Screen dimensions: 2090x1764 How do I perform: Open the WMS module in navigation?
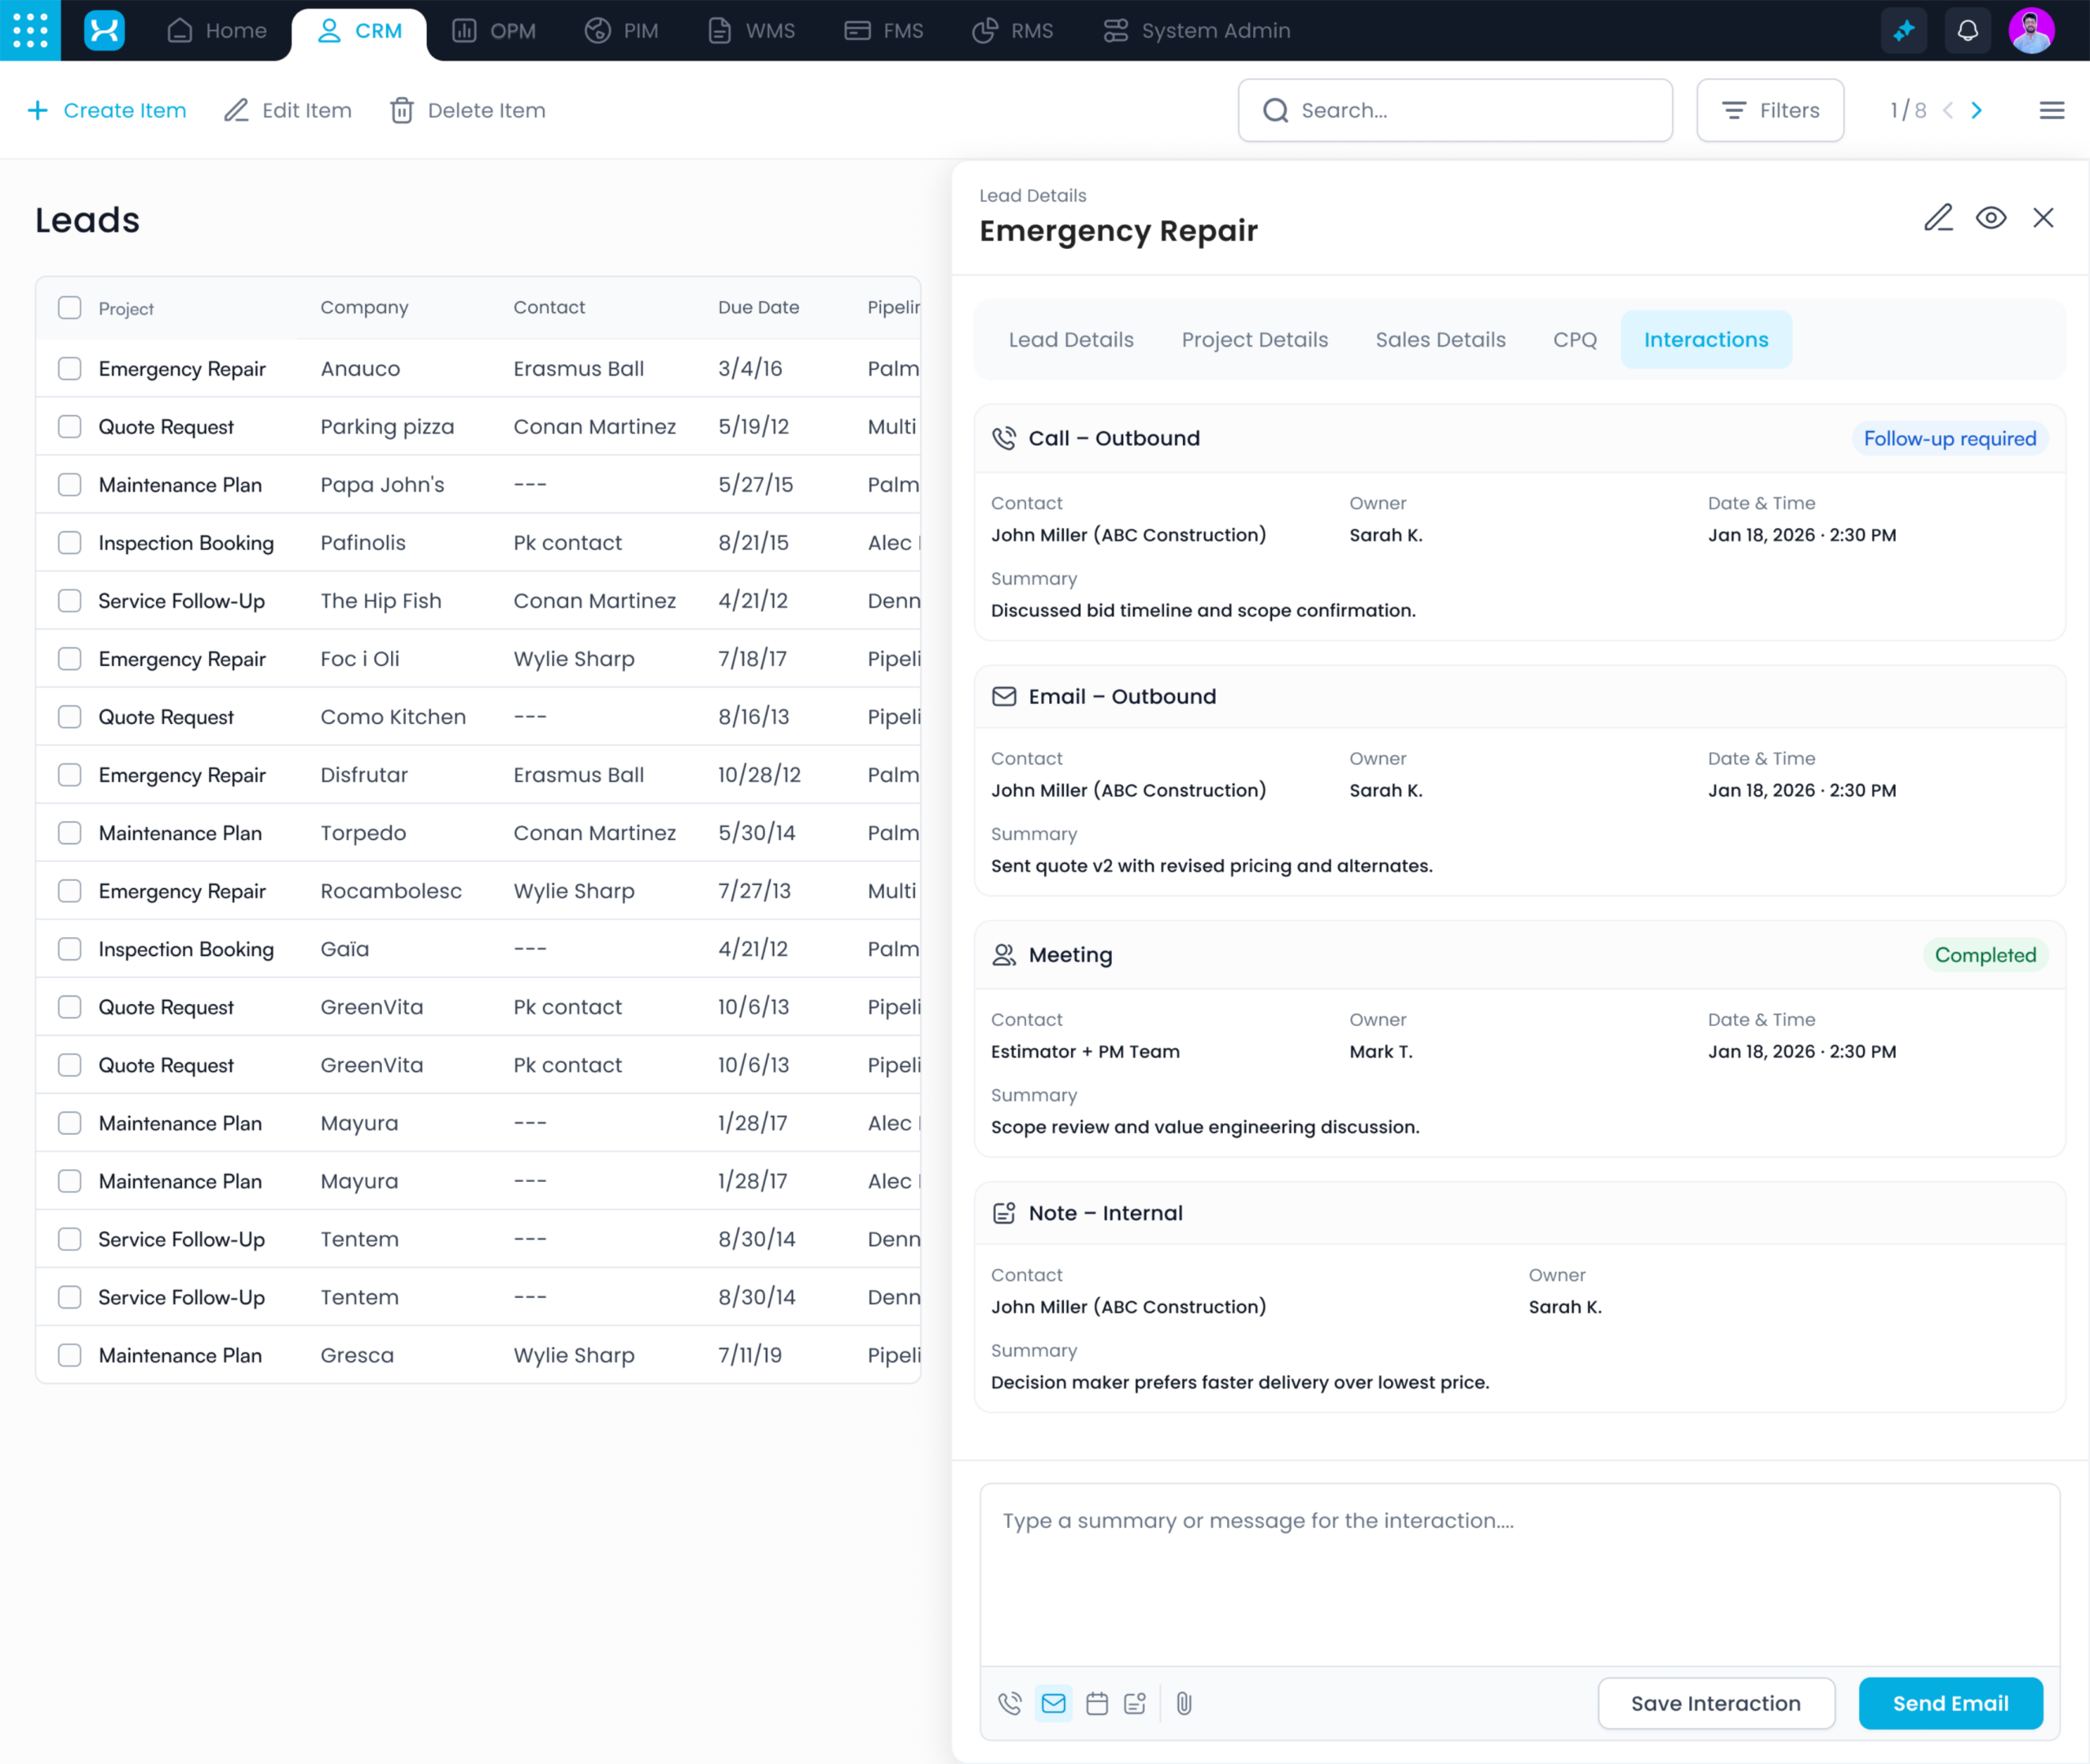751,30
